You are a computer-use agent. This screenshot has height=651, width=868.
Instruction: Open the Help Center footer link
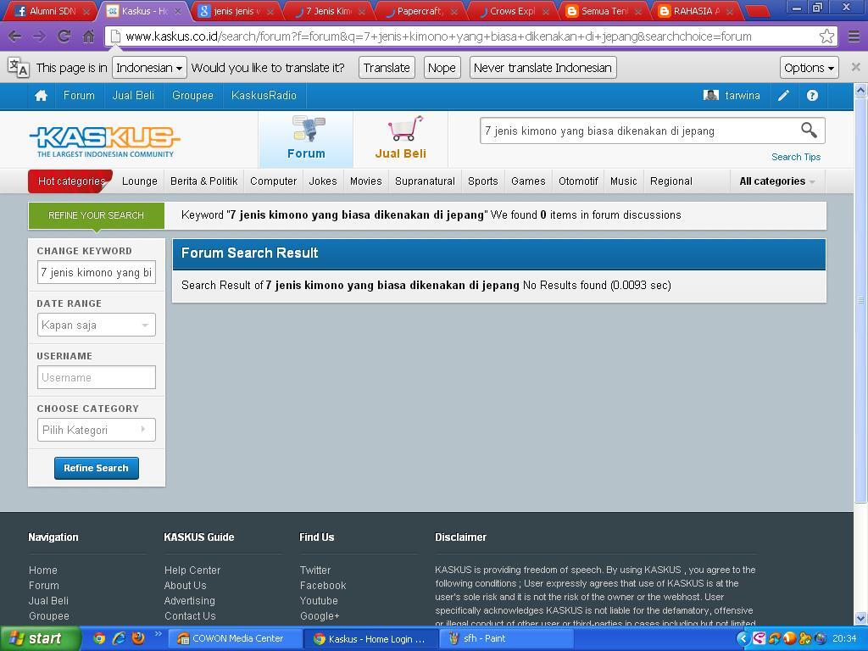click(x=192, y=570)
